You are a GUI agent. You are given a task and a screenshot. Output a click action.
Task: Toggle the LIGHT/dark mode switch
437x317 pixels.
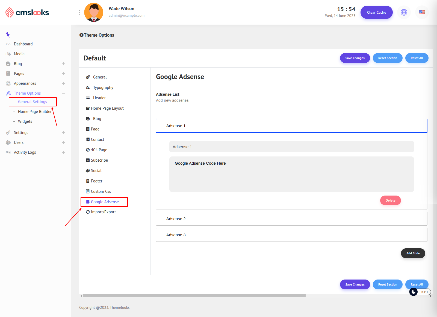pyautogui.click(x=420, y=292)
